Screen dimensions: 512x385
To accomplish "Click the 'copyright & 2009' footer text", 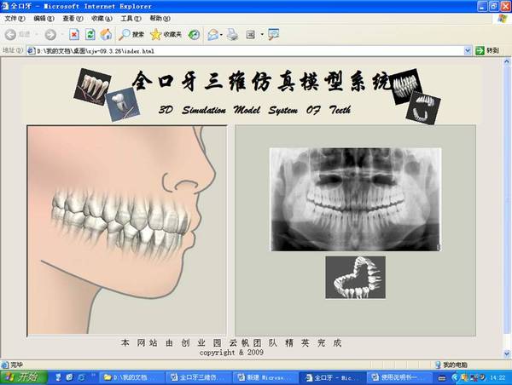I will point(231,353).
